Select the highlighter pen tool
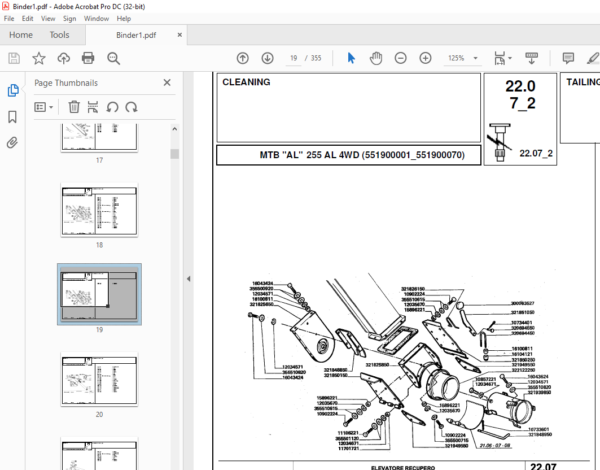600x470 pixels. (593, 58)
